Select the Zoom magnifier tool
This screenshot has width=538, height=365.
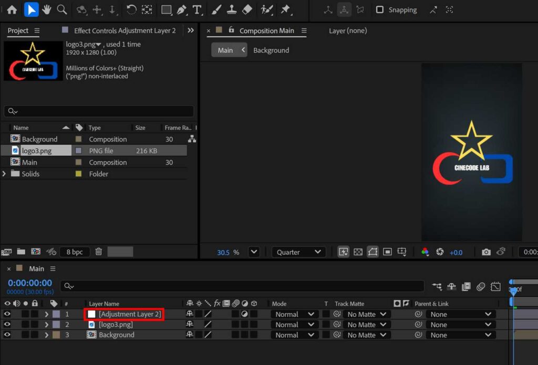(62, 9)
